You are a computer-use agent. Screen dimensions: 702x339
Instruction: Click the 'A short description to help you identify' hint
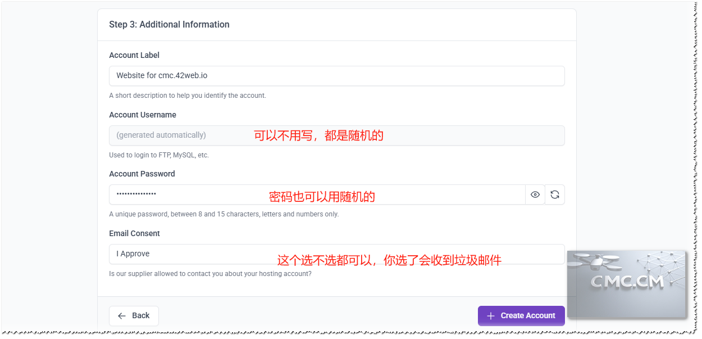pyautogui.click(x=188, y=96)
